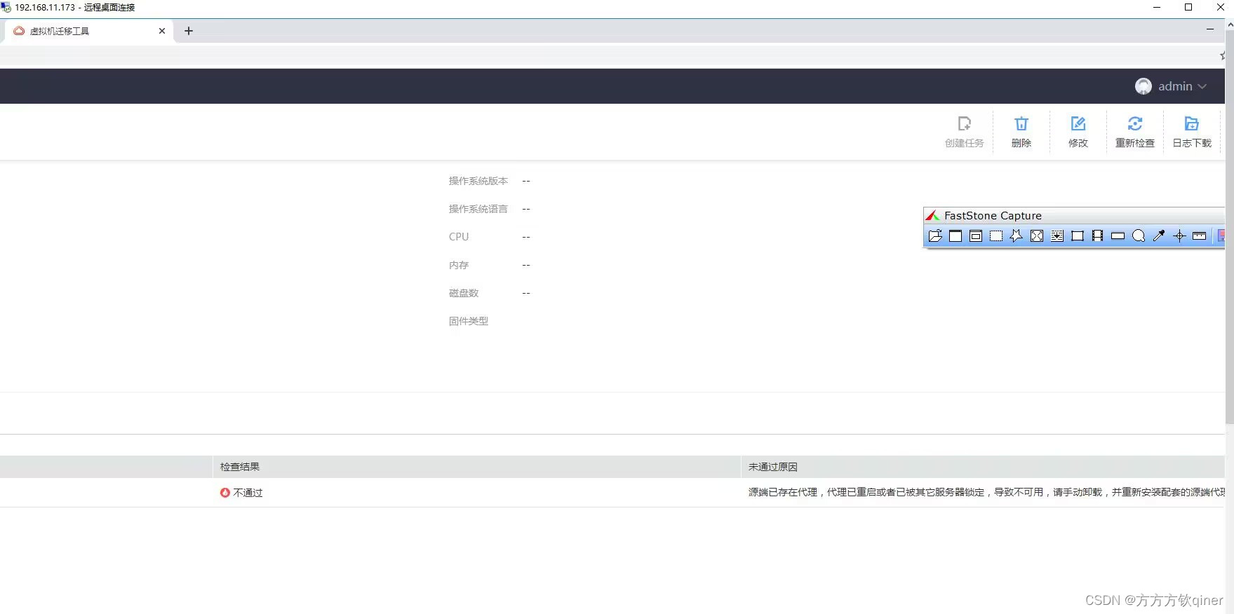Click the 磁盘数 label

(x=464, y=293)
